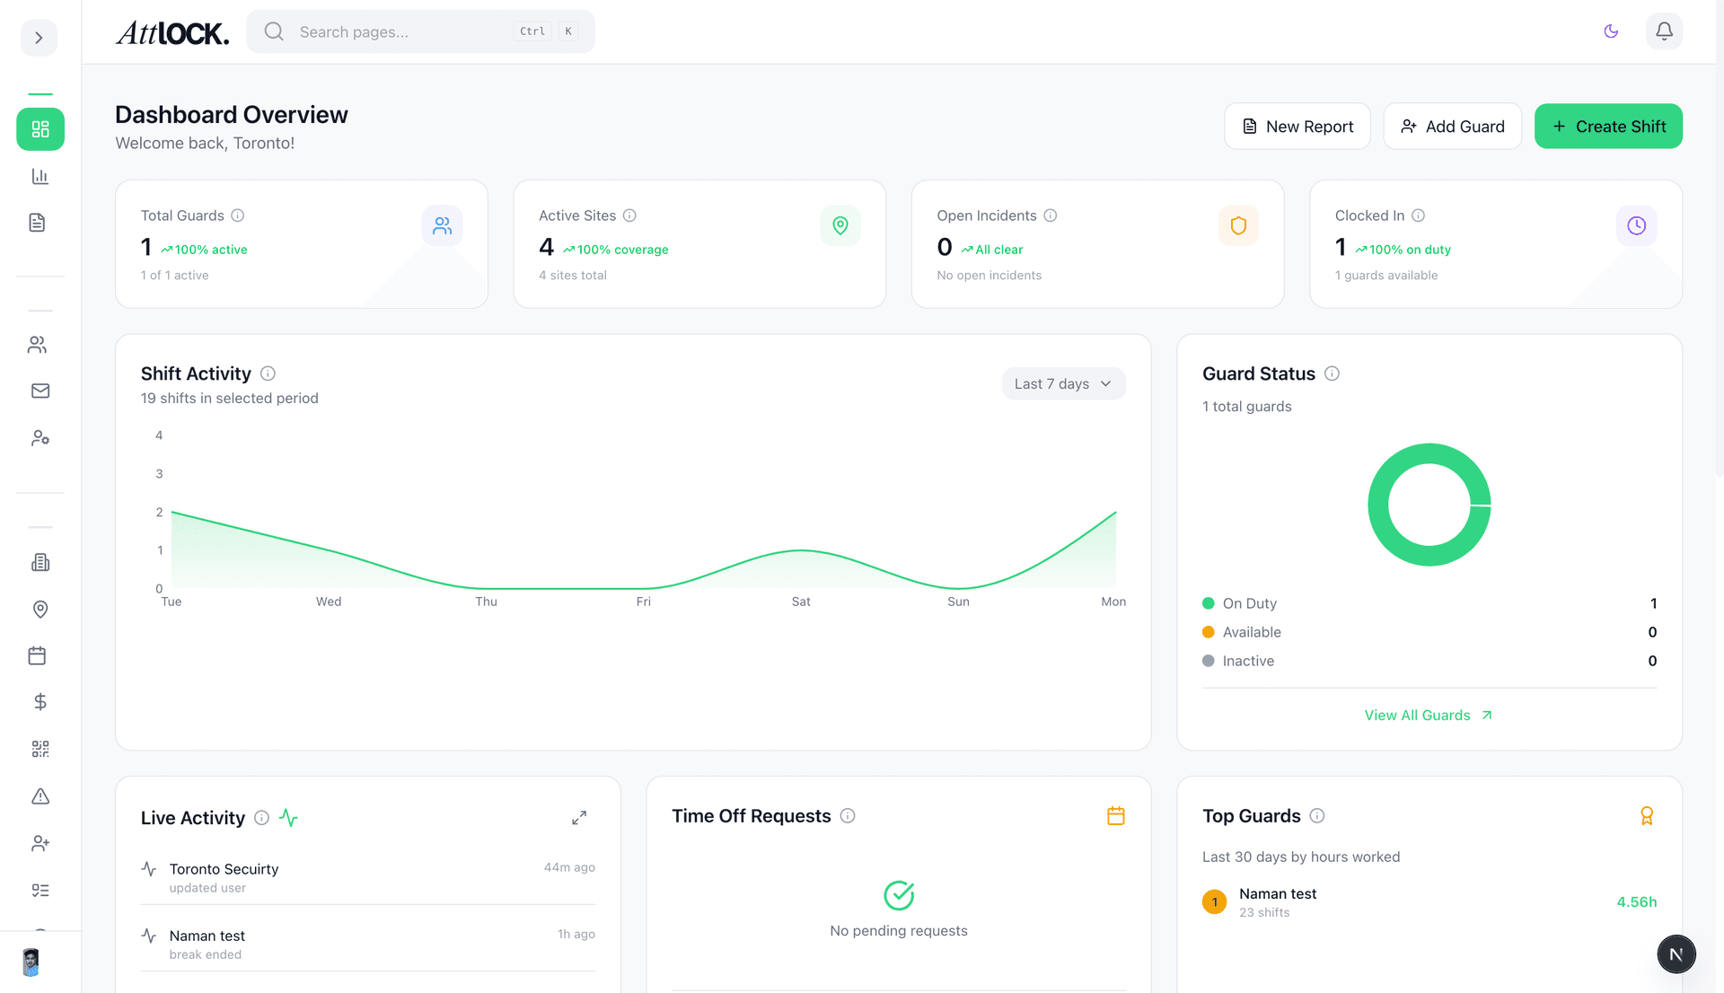The height and width of the screenshot is (993, 1724).
Task: Select the Dashboard Overview grid item in sidebar
Action: (40, 129)
